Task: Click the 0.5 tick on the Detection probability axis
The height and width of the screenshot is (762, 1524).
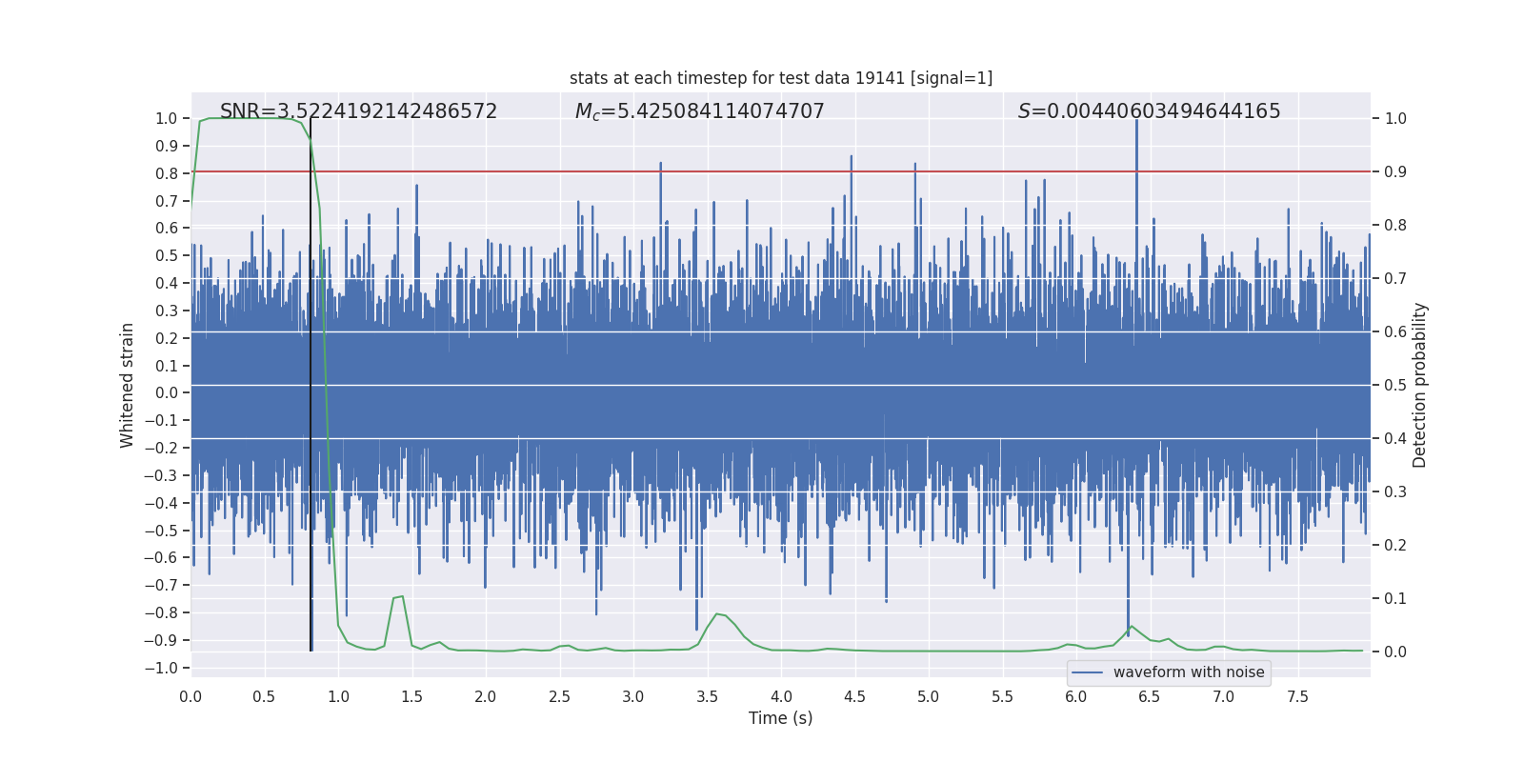Action: pyautogui.click(x=1395, y=385)
